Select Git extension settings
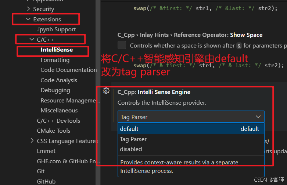Viewport: 287px width, 185px height. (41, 171)
